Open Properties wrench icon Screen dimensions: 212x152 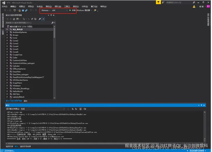[40, 19]
